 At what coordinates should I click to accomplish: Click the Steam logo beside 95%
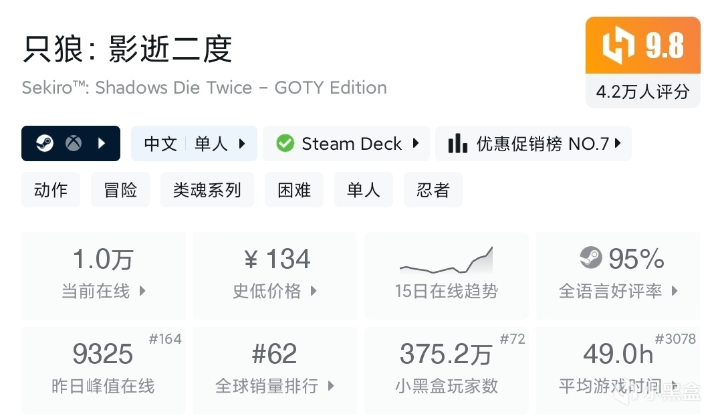tap(590, 258)
